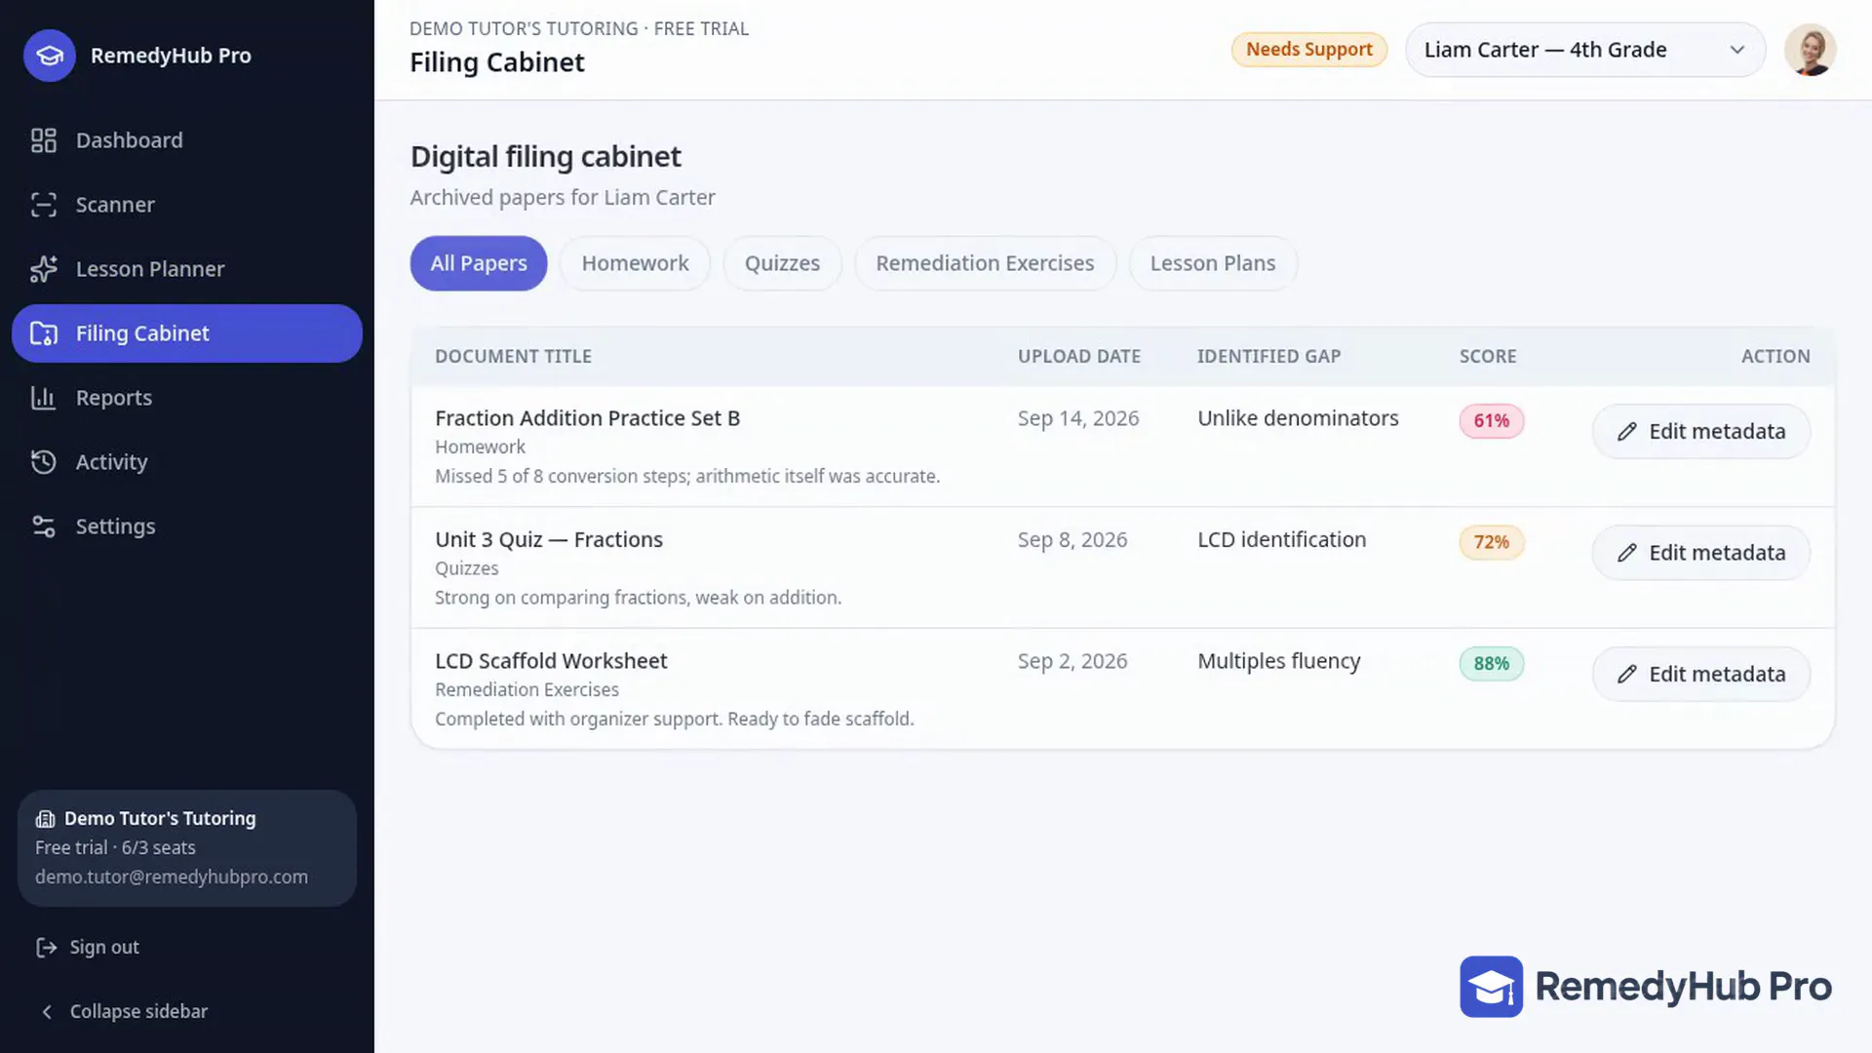Click the building icon beside Demo Tutor's Tutoring
The image size is (1872, 1053).
click(x=45, y=819)
